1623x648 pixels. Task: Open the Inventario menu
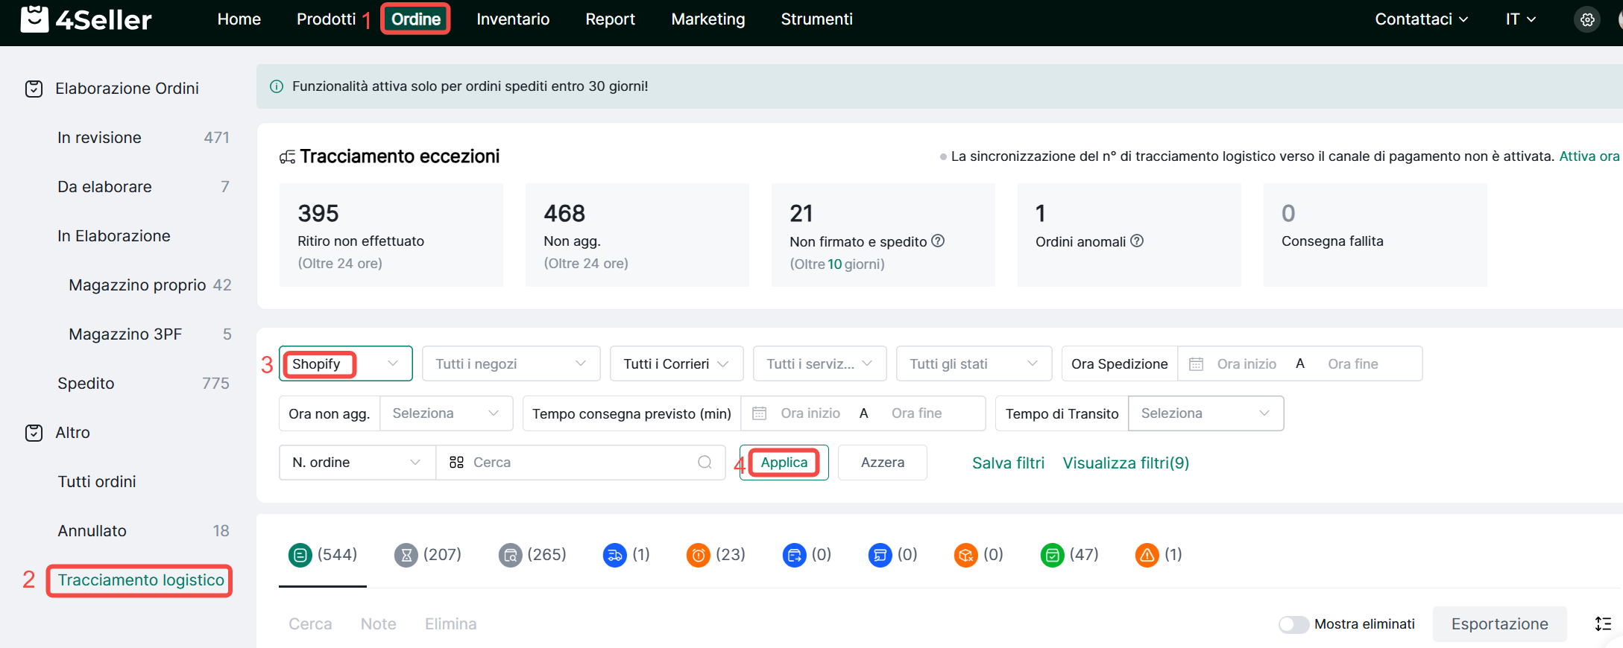(x=513, y=19)
